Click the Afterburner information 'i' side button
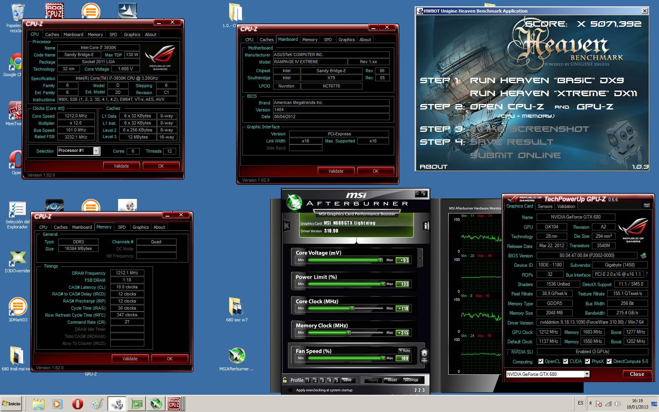The image size is (659, 412). click(x=426, y=225)
